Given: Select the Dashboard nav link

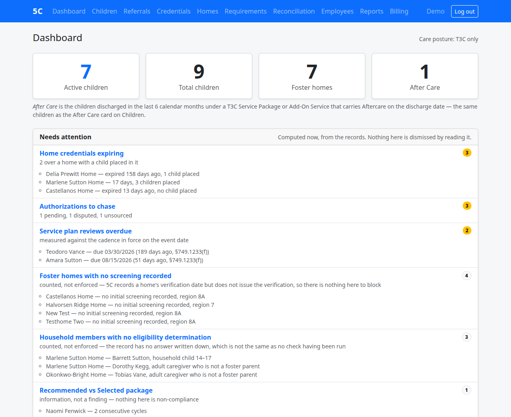Looking at the screenshot, I should pyautogui.click(x=69, y=11).
